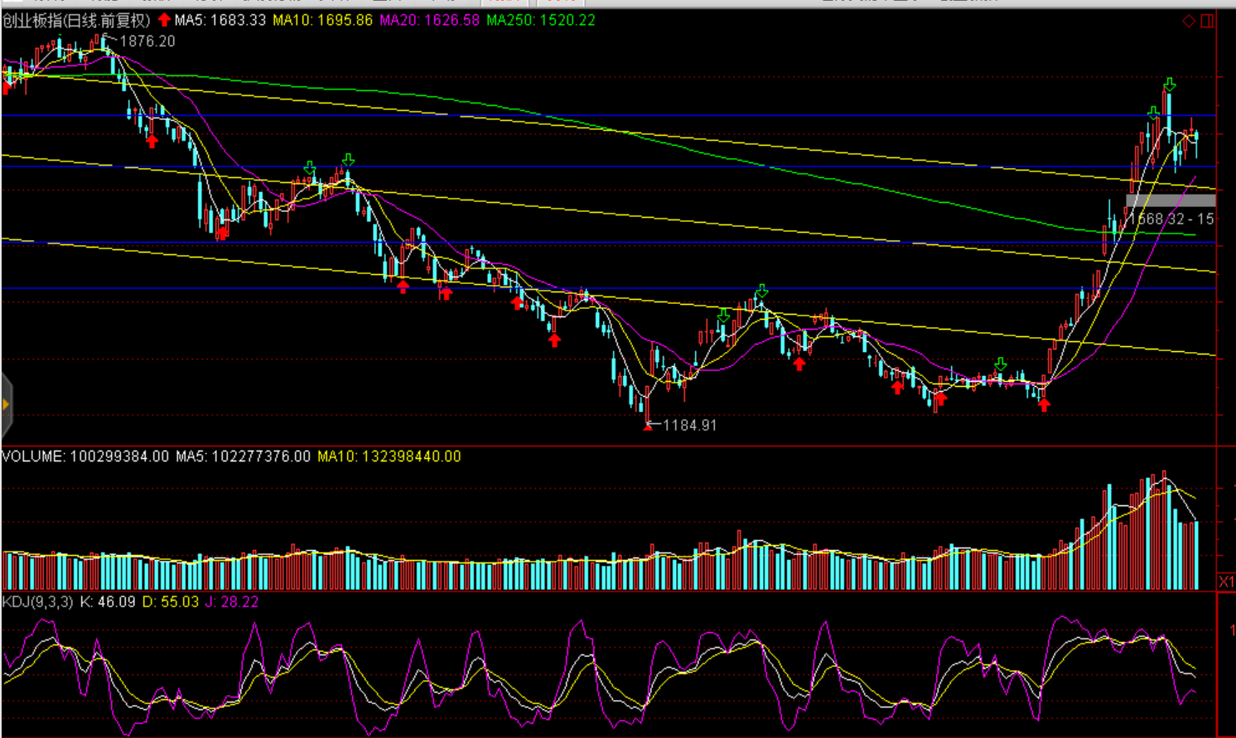Select the MA5 indicator label in price header
The width and height of the screenshot is (1236, 738).
[220, 20]
